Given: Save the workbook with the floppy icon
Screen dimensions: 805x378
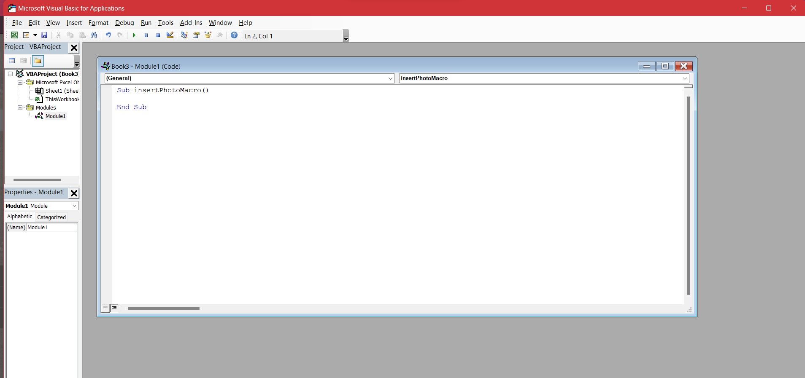Looking at the screenshot, I should [x=44, y=35].
